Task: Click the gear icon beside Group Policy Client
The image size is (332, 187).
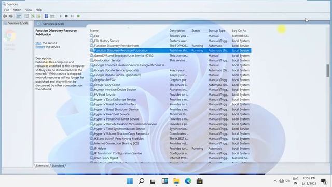Action: click(x=92, y=85)
